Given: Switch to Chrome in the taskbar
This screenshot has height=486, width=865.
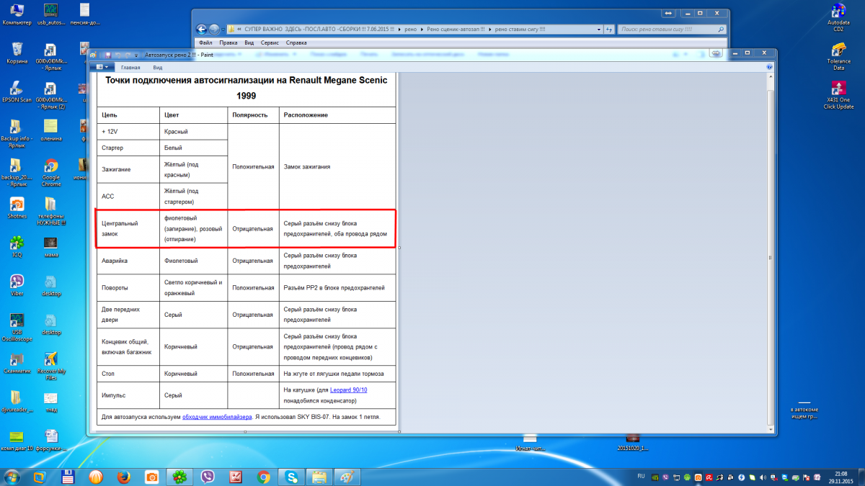Looking at the screenshot, I should (264, 477).
